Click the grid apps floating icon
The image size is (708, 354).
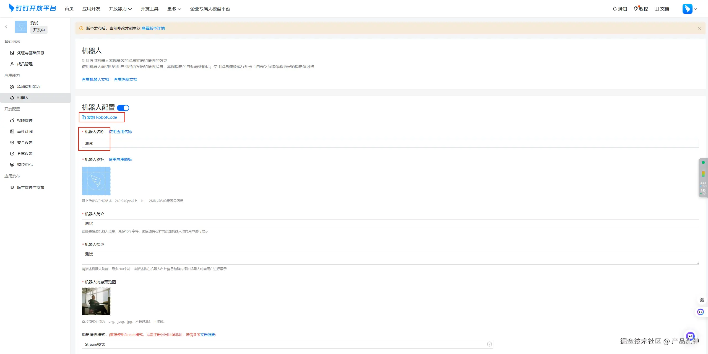tap(702, 300)
